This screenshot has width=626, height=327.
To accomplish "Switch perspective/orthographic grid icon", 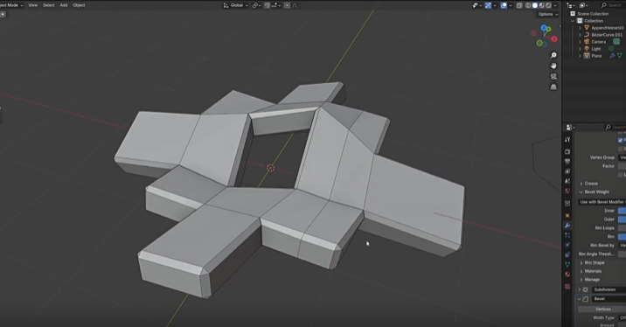I will point(553,87).
